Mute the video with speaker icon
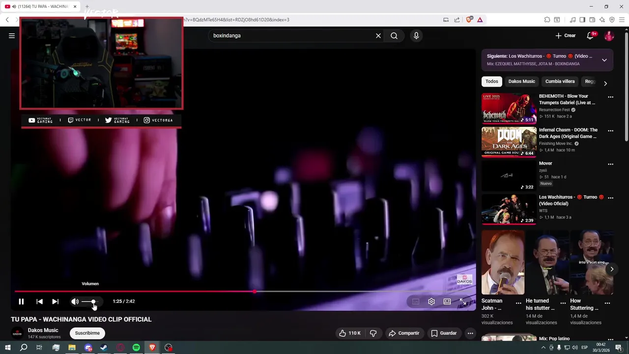This screenshot has width=629, height=354. point(75,301)
